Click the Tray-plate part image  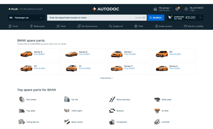22,111
